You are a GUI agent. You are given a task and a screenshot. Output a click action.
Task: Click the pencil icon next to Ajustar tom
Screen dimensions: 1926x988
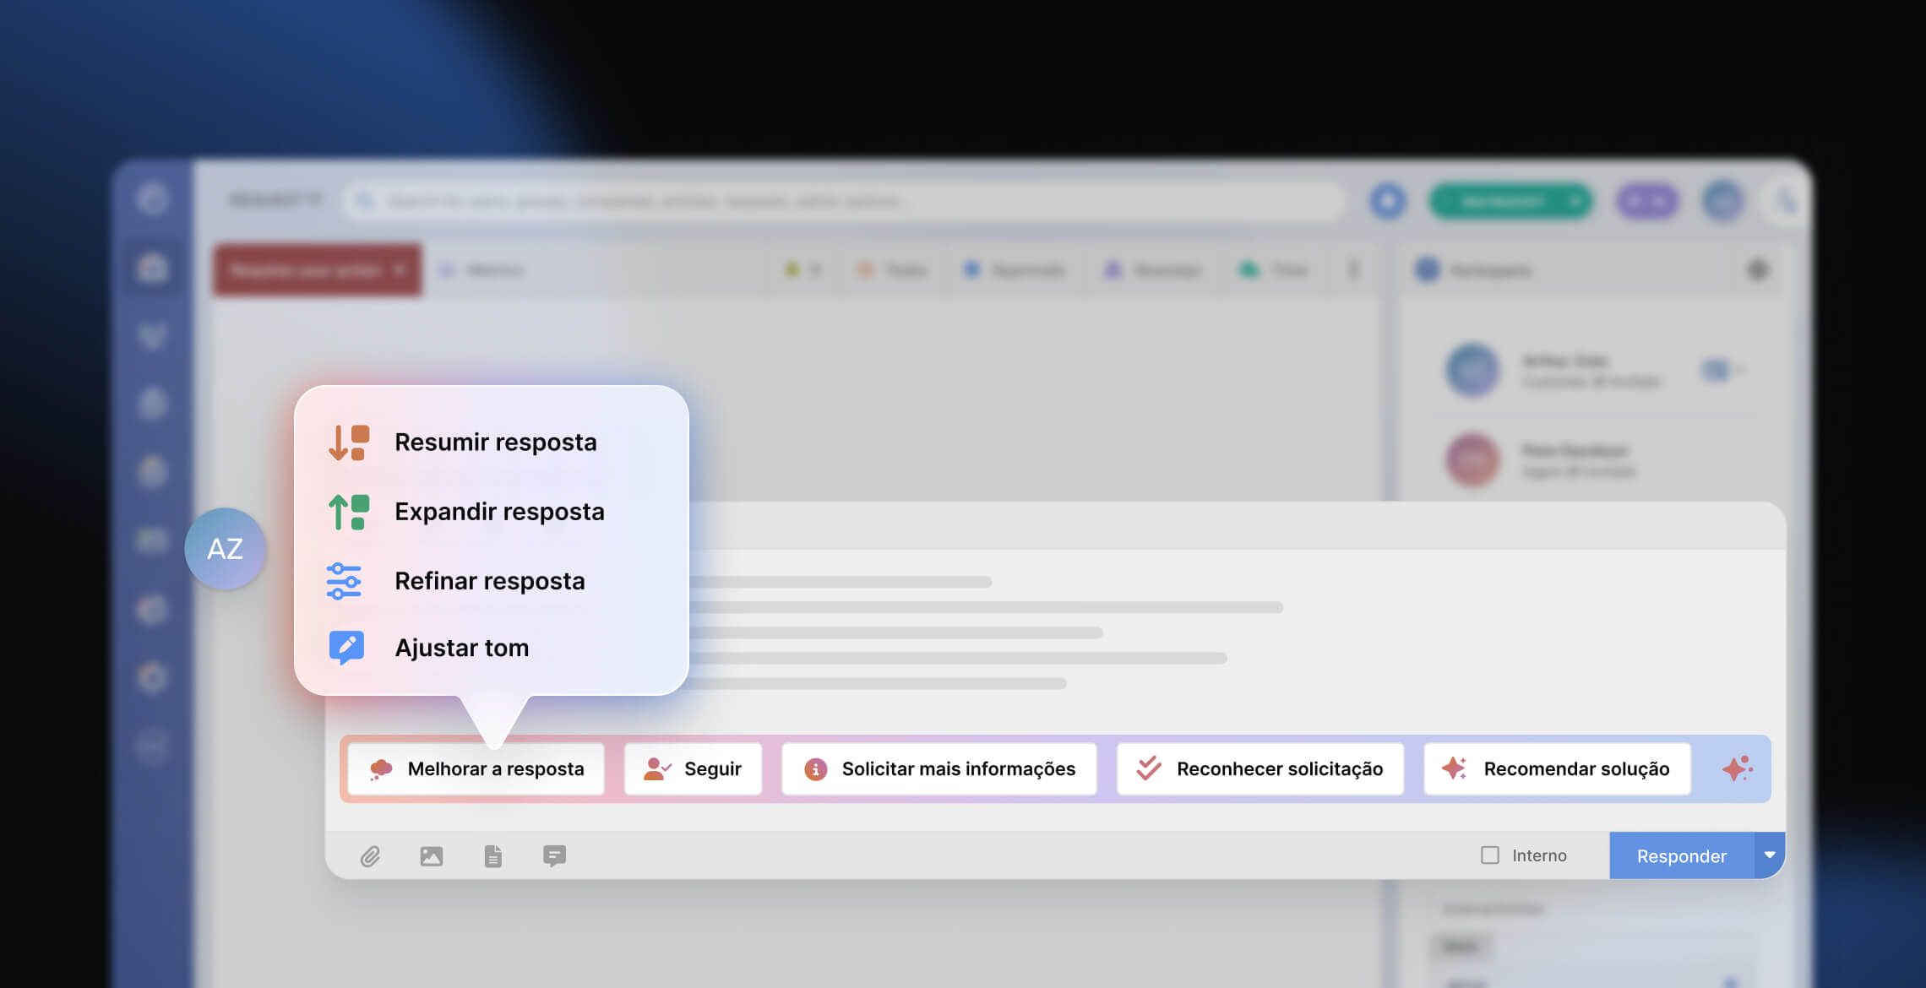346,647
